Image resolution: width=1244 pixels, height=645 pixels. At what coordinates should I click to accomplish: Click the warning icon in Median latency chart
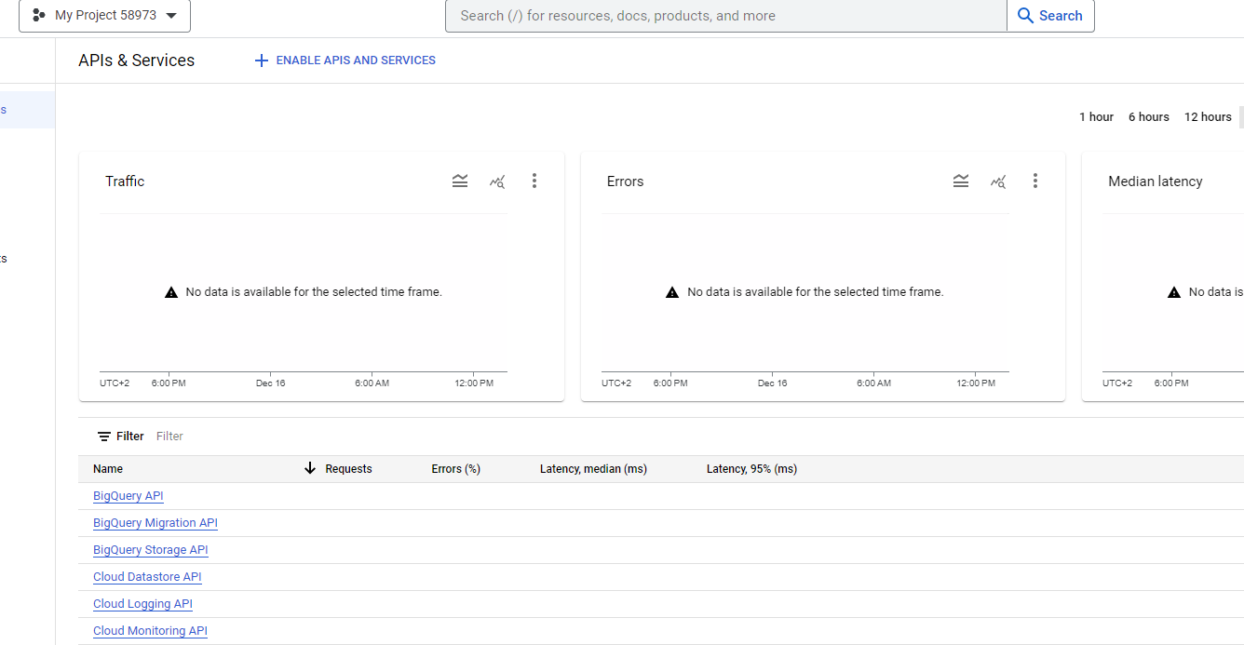pyautogui.click(x=1174, y=292)
